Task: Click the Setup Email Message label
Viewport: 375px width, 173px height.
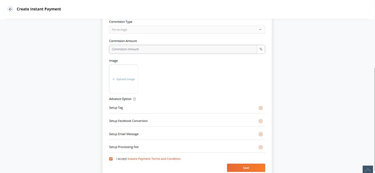Action: [124, 134]
